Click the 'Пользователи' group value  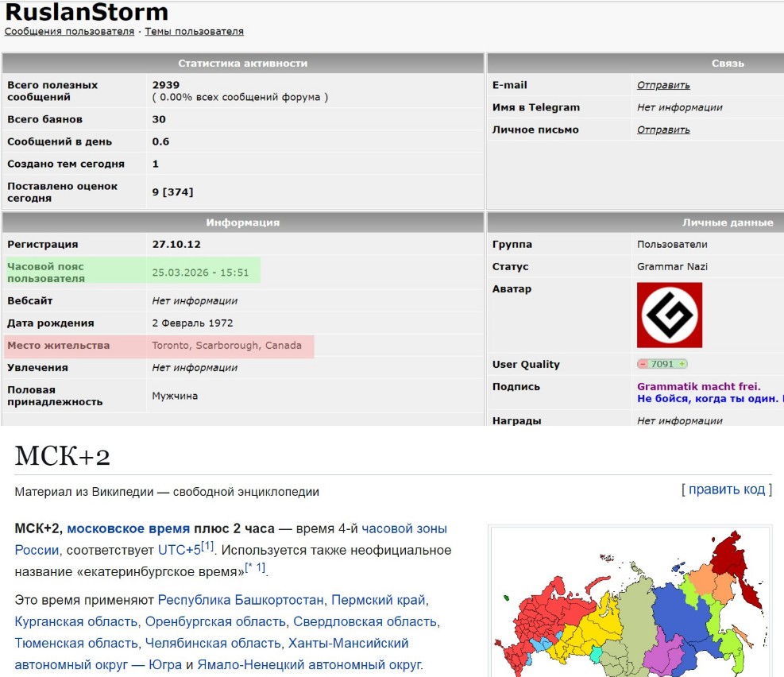tap(672, 245)
